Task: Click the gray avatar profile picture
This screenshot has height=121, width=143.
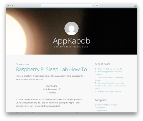Action: click(x=71, y=28)
